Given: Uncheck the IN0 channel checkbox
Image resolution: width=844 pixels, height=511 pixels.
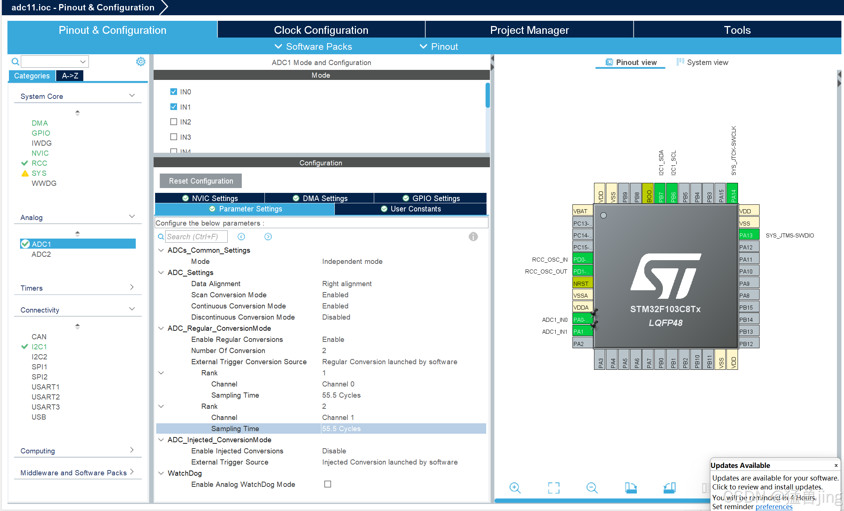Looking at the screenshot, I should point(173,91).
